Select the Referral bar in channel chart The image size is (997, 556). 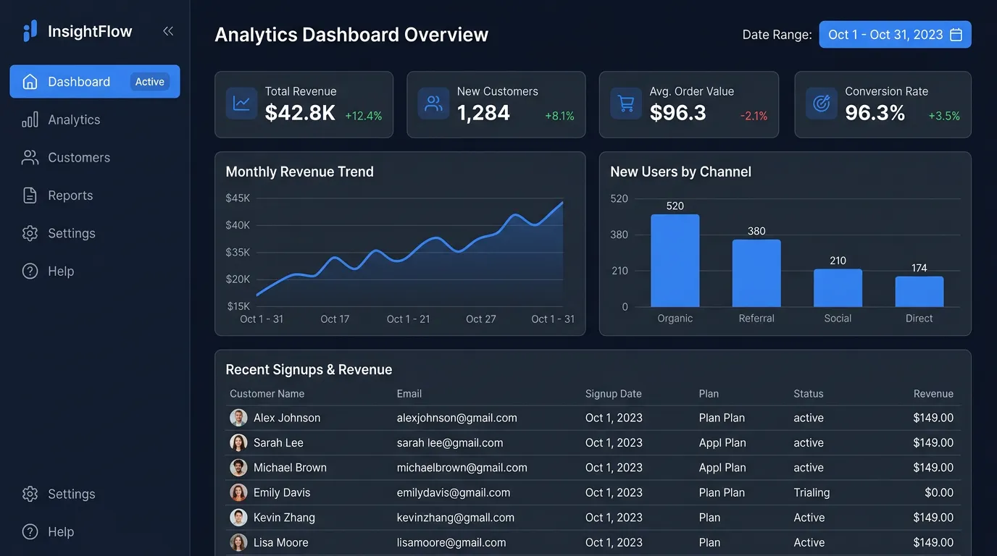(x=756, y=273)
